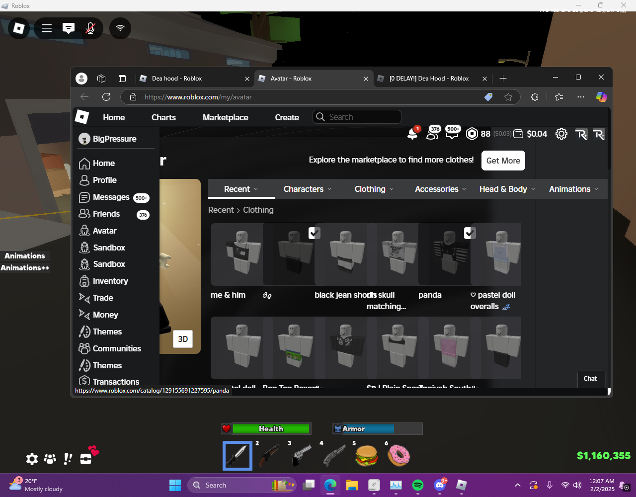Select the shotgun in hotbar slot 2
636x497 pixels.
[268, 455]
